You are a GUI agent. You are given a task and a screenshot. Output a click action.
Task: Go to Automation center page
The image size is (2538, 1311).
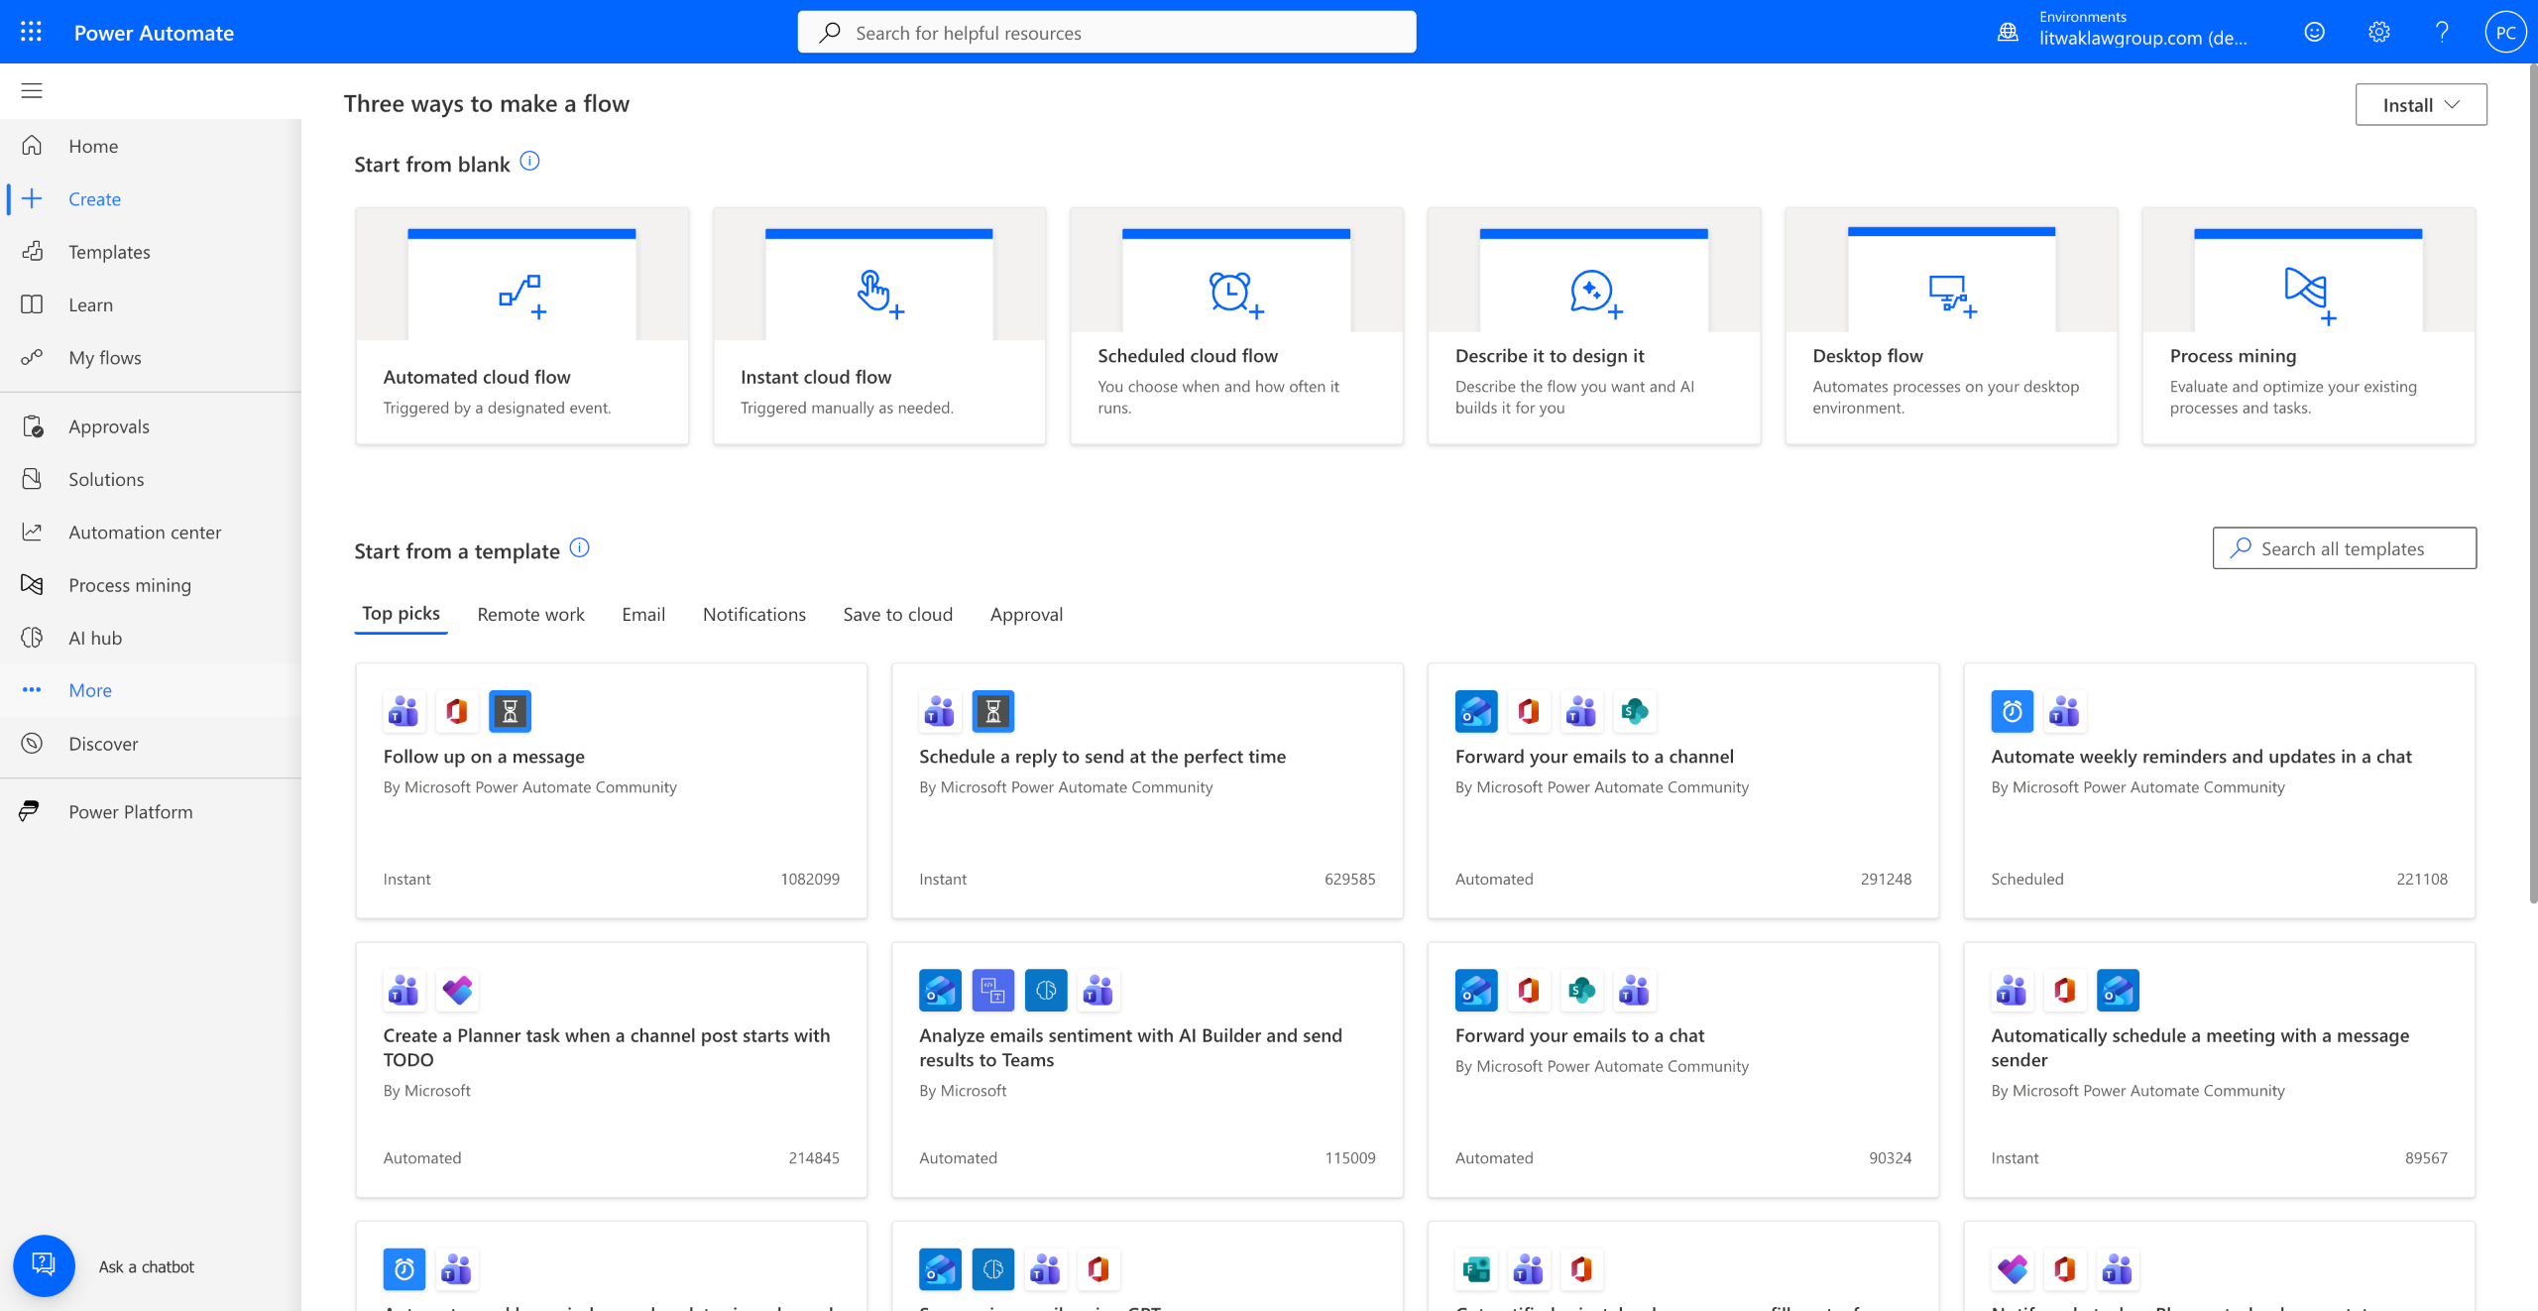point(145,533)
